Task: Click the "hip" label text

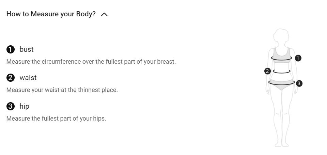Action: click(25, 106)
